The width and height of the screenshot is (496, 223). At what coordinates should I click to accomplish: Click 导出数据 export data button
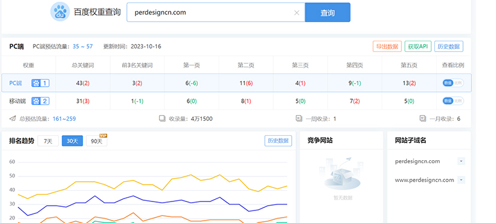click(387, 47)
